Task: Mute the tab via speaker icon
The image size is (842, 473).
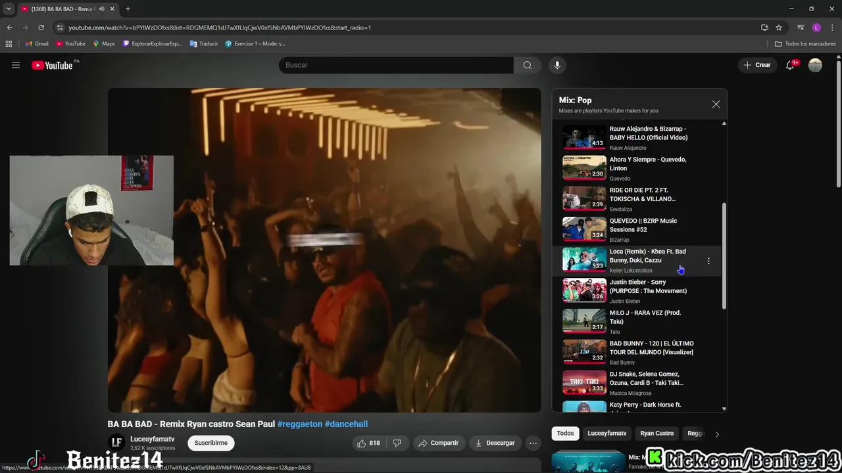Action: [101, 9]
